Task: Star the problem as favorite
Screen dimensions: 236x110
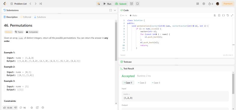Action: 32,108
